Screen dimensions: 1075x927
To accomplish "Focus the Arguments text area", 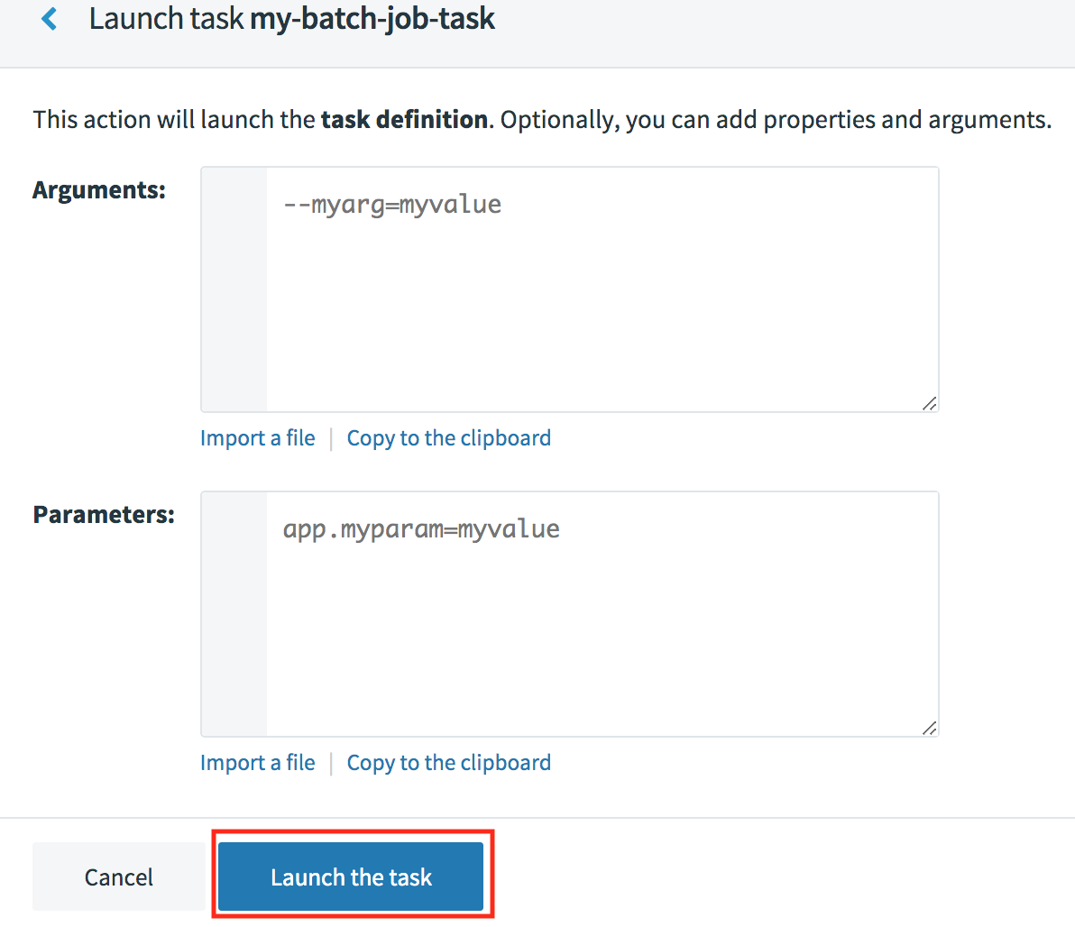I will coord(602,289).
